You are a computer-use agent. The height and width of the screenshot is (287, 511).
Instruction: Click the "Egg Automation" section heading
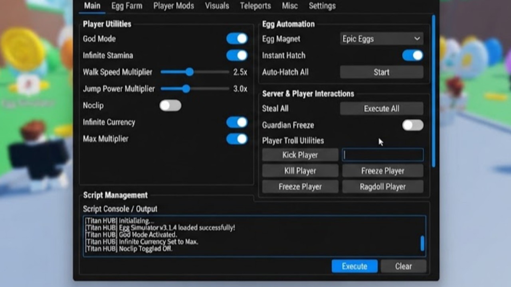pos(288,24)
